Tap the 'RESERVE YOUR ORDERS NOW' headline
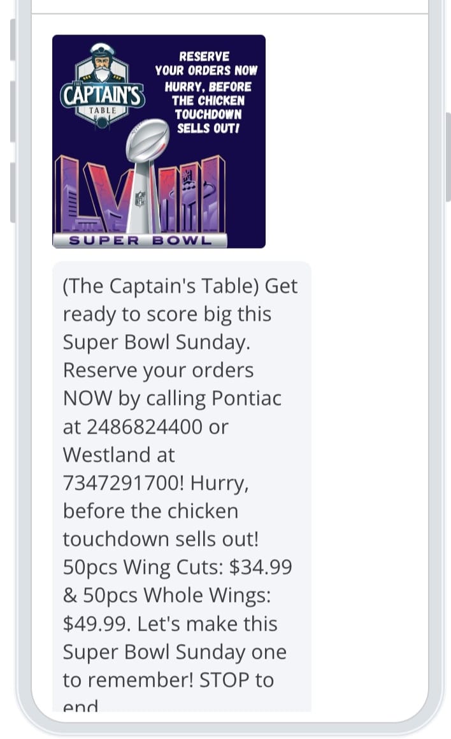451x739 pixels. (x=206, y=64)
